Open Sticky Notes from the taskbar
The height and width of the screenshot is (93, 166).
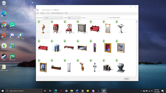(88, 91)
